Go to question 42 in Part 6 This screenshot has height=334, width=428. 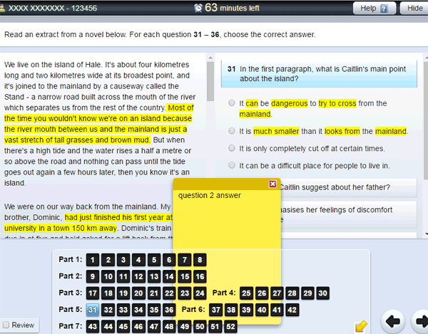click(x=292, y=310)
